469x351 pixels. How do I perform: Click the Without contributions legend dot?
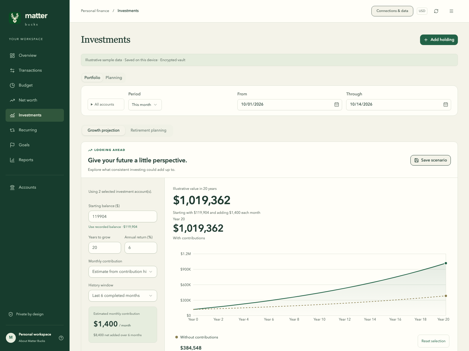(x=176, y=337)
